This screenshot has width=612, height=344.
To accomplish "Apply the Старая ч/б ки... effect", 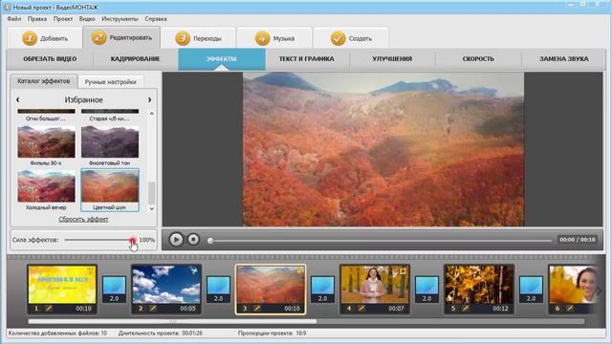I will click(x=110, y=116).
